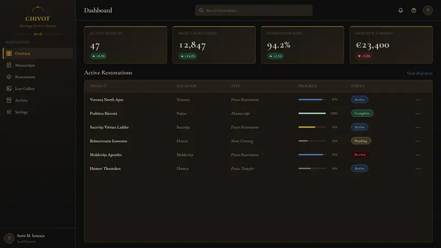Click the Status column header
Screen dimensions: 441x248
(x=357, y=86)
